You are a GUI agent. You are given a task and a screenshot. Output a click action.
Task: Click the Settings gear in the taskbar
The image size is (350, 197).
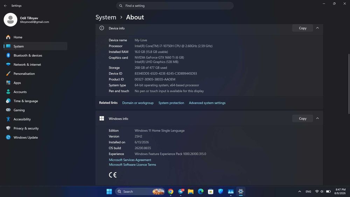tap(241, 191)
